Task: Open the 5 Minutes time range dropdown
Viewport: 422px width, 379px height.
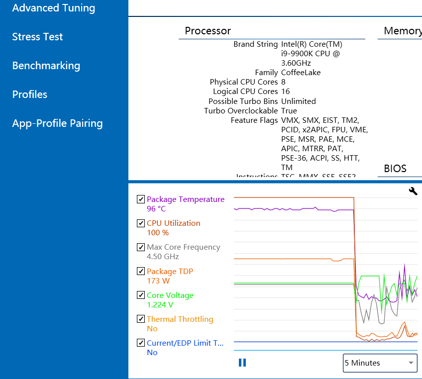Action: click(x=380, y=363)
